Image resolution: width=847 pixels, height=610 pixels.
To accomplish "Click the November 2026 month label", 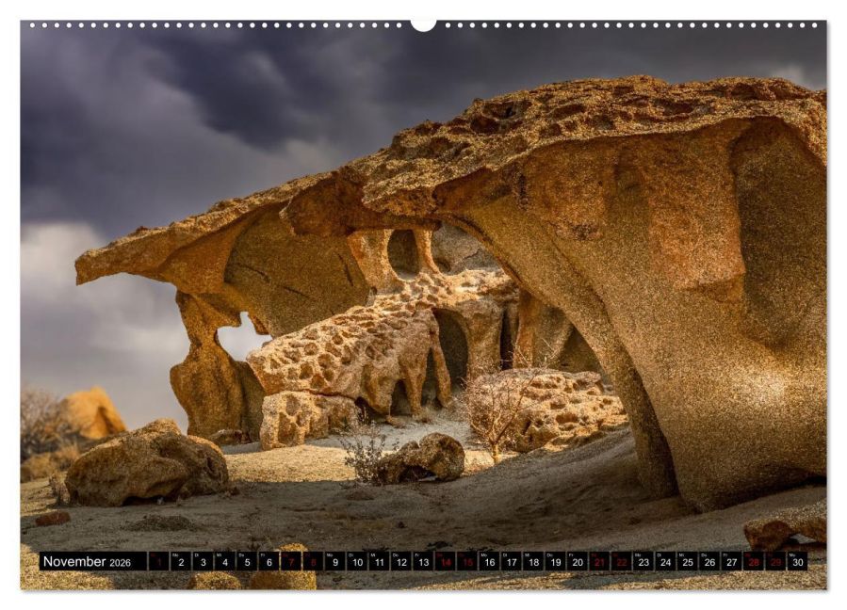I will pos(87,561).
